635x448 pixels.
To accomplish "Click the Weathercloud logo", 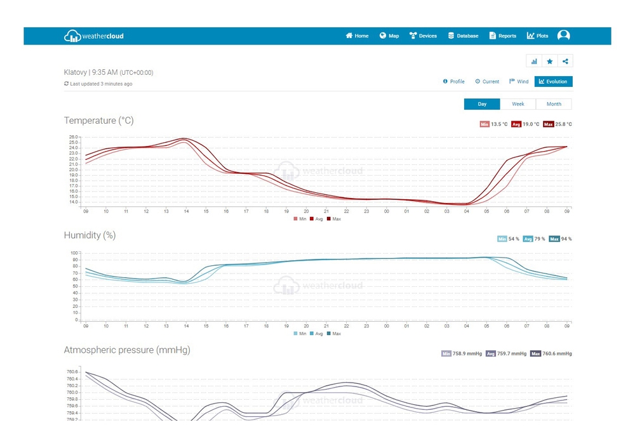I will click(x=94, y=36).
